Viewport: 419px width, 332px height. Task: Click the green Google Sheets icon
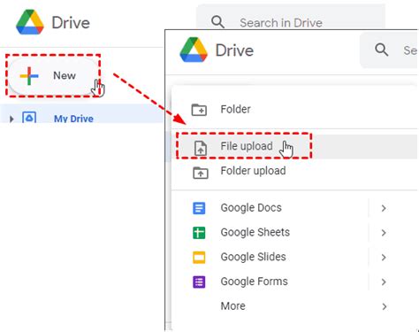tap(199, 233)
